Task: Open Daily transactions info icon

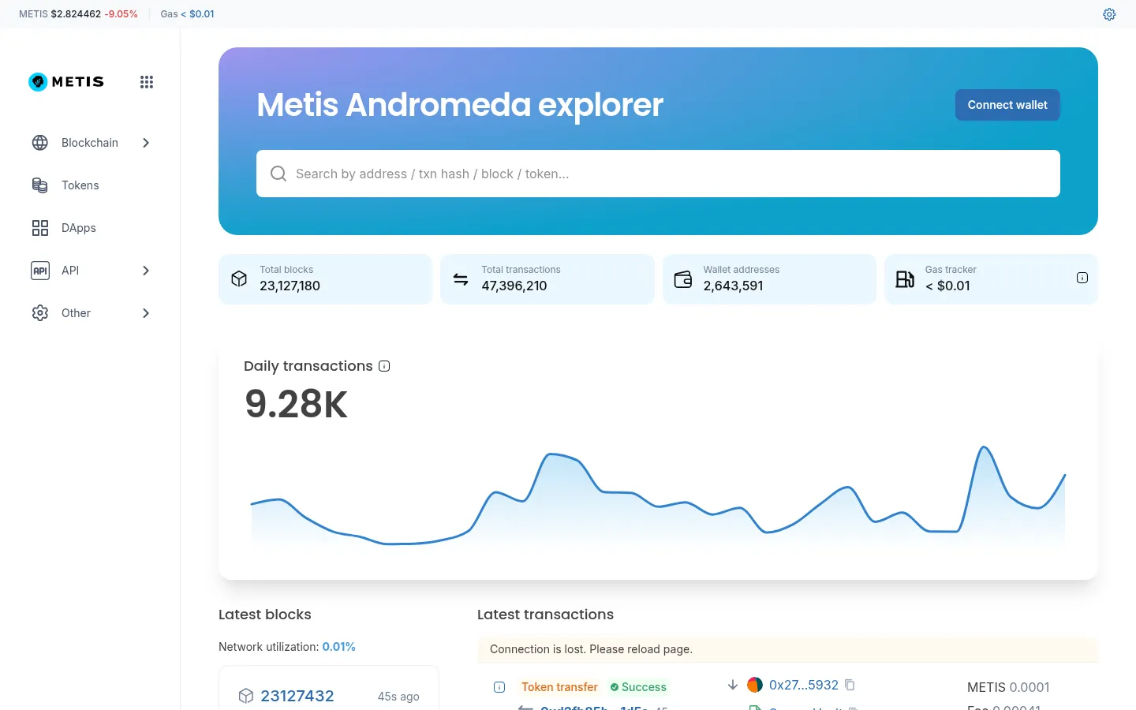Action: coord(384,366)
